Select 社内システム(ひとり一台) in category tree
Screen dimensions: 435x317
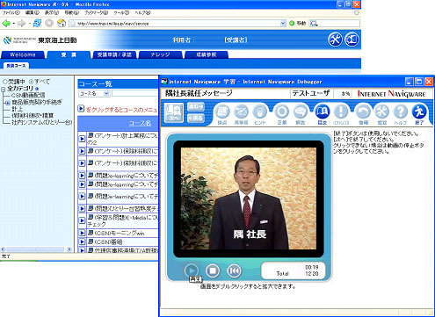click(x=41, y=122)
